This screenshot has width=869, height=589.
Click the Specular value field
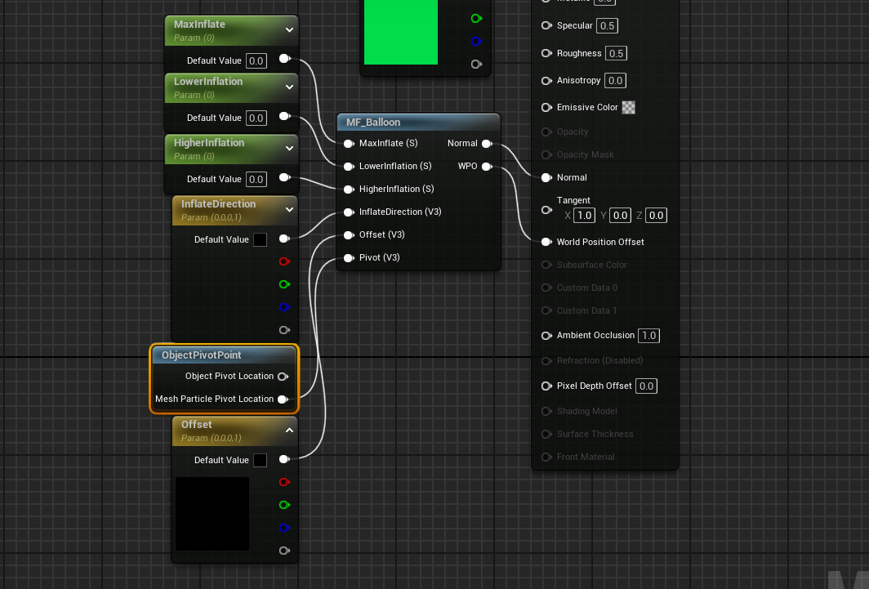point(608,26)
